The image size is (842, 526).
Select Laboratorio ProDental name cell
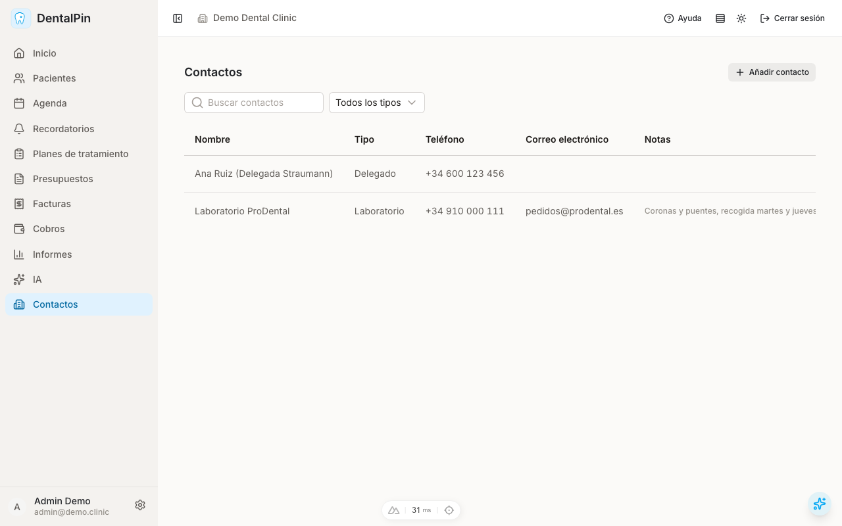pos(242,211)
